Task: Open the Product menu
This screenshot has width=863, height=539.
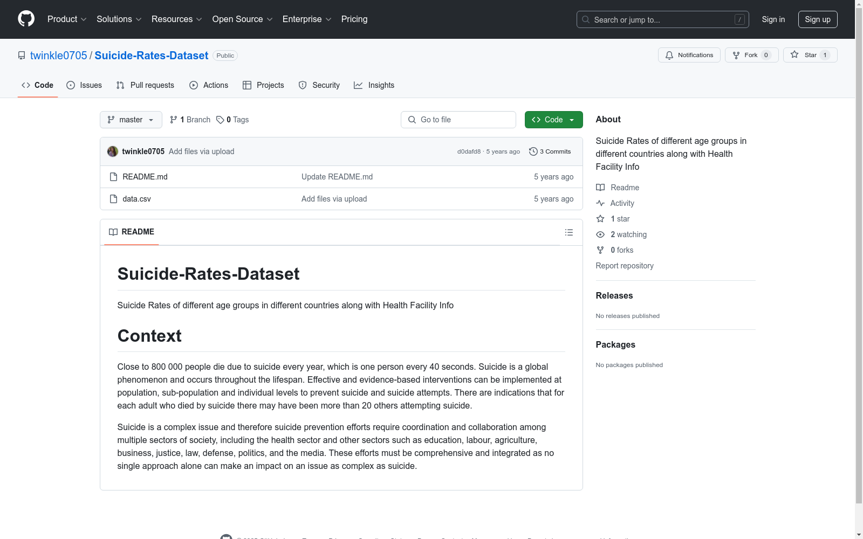Action: (x=67, y=19)
